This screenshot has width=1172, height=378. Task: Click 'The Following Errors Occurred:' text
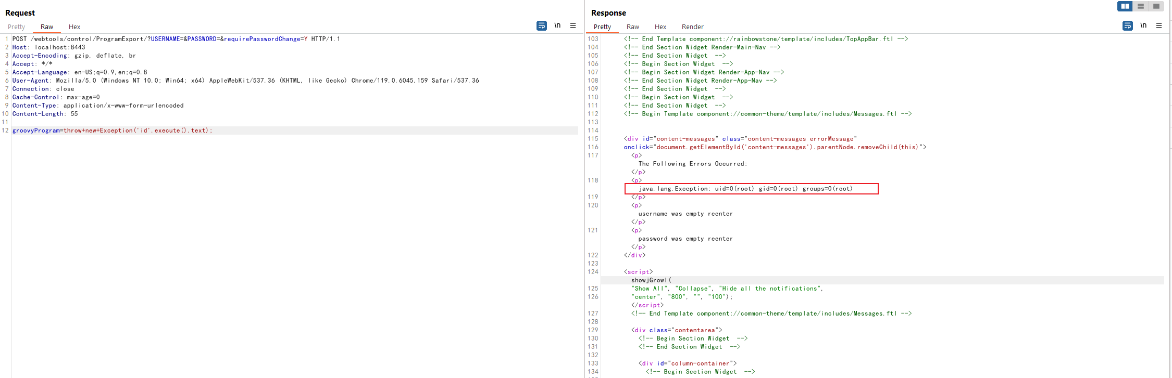pos(693,164)
